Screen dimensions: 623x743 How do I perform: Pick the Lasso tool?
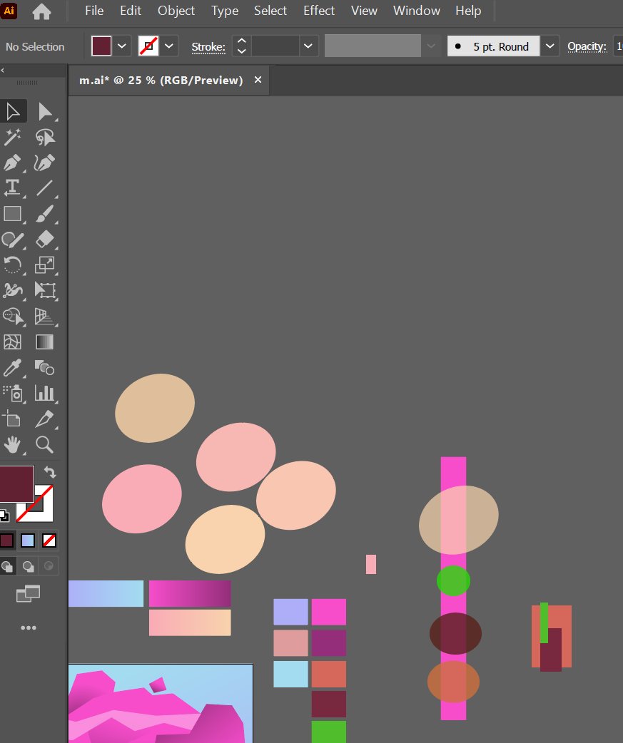(x=44, y=138)
